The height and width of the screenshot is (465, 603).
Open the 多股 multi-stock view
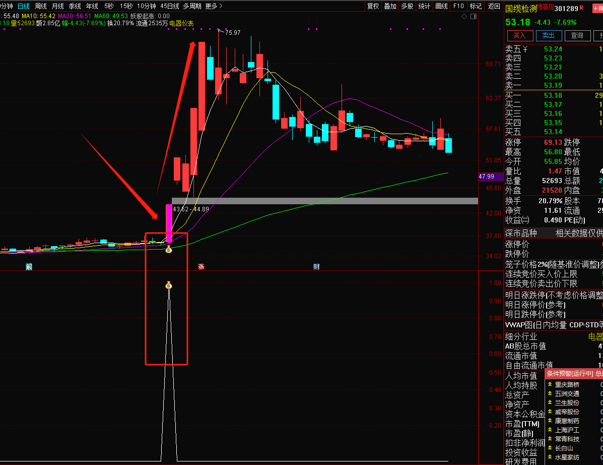coord(407,6)
